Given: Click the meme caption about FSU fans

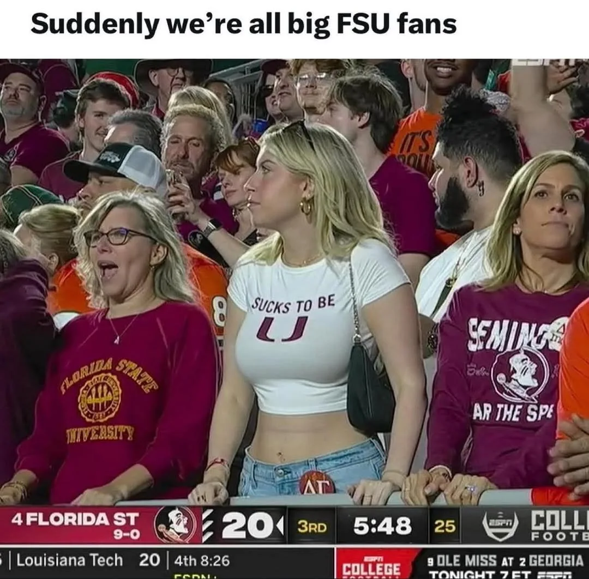Looking at the screenshot, I should (x=243, y=24).
